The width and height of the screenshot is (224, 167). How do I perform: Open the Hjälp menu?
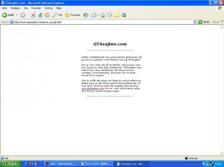click(58, 8)
